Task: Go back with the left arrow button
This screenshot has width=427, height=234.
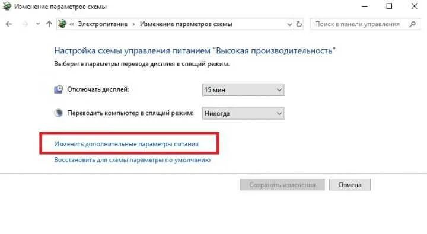Action: pos(9,24)
